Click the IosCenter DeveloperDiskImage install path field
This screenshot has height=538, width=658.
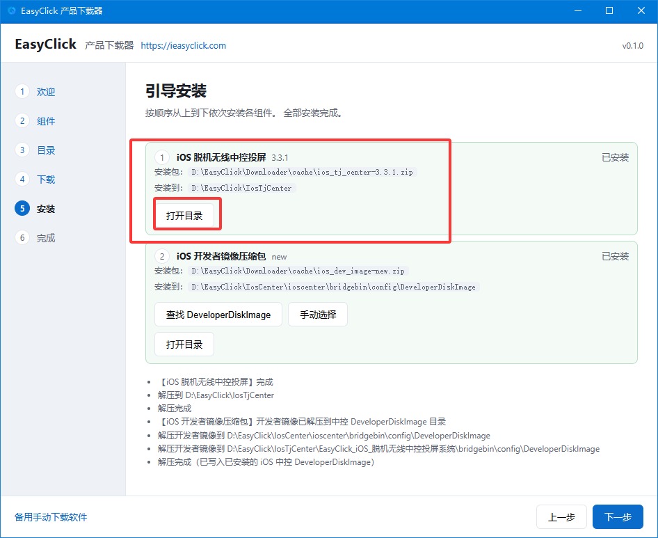pyautogui.click(x=334, y=287)
